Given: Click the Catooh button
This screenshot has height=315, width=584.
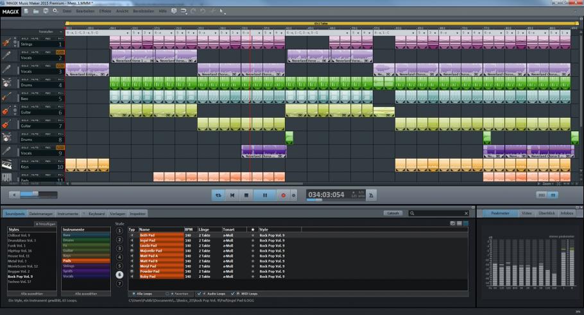Looking at the screenshot, I should (393, 213).
